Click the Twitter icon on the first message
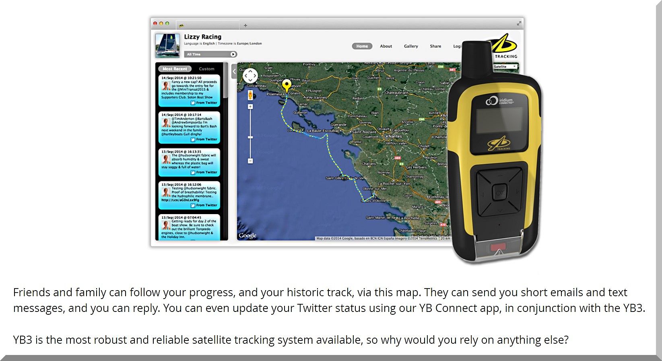This screenshot has height=361, width=662. pos(193,103)
